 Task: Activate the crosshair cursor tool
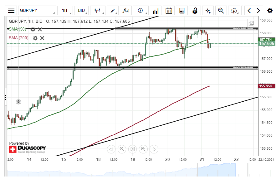click(x=208, y=11)
